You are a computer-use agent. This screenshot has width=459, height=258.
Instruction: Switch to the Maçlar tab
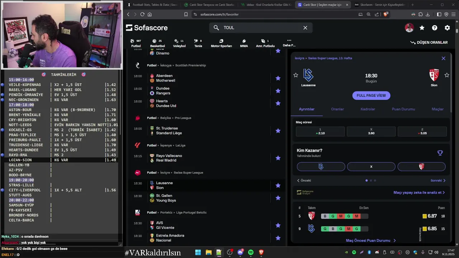pos(437,109)
